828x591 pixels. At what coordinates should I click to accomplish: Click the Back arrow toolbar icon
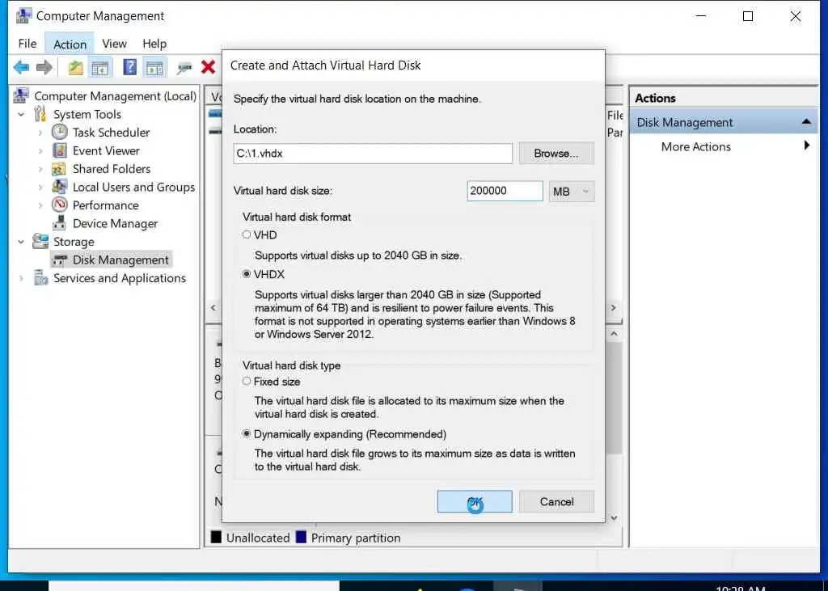coord(21,67)
